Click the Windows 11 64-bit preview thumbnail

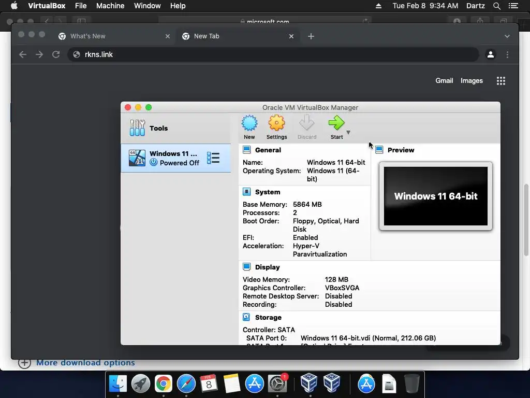coord(436,196)
